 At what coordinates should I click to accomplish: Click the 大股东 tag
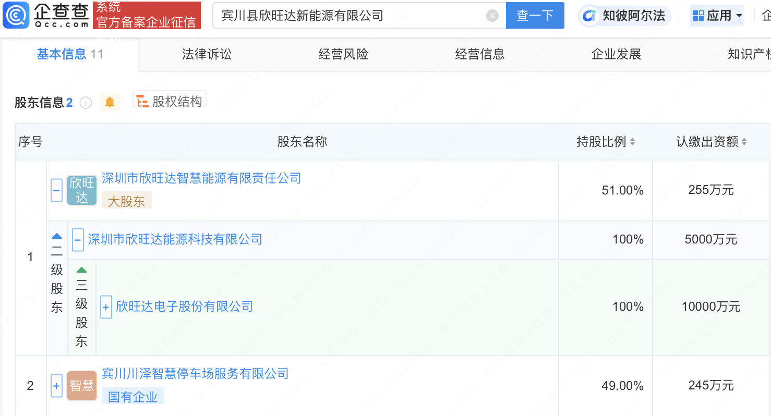[x=127, y=201]
